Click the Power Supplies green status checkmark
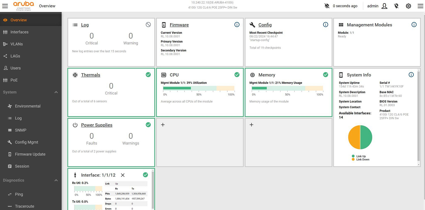Screen dimensions: 425x210 [x=148, y=125]
